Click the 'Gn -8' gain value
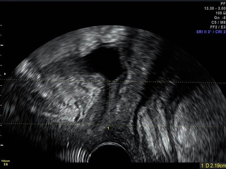This screenshot has height=169, width=226. click(x=220, y=18)
